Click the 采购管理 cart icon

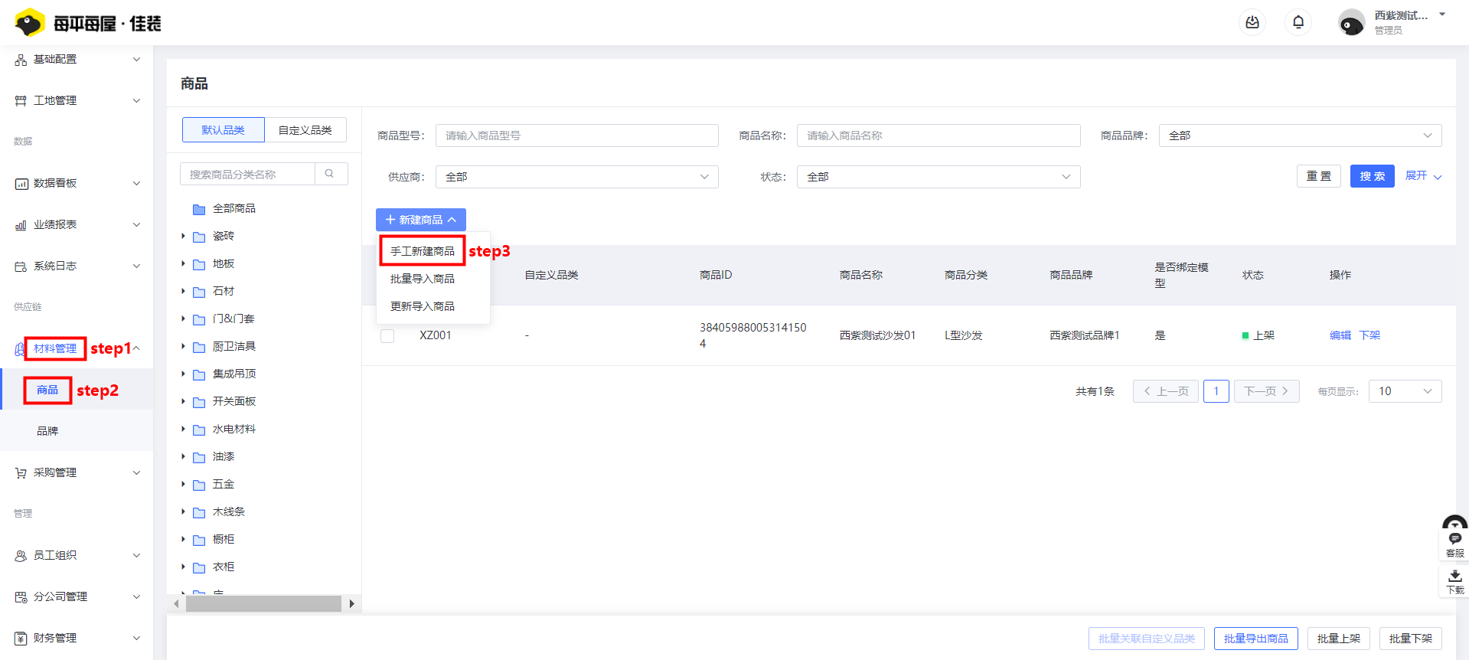[x=21, y=473]
